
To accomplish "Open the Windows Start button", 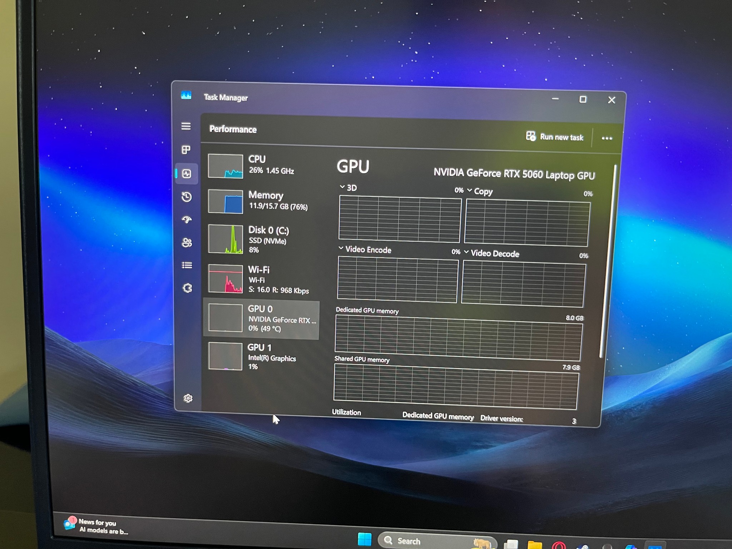I will pos(365,539).
